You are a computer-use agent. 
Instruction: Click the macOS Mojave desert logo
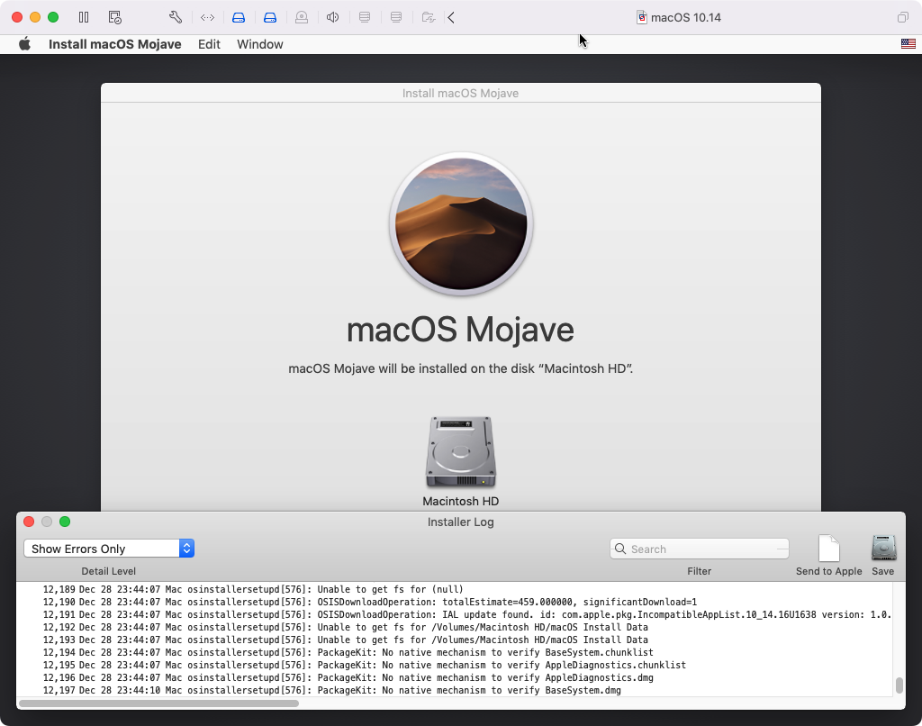tap(460, 224)
